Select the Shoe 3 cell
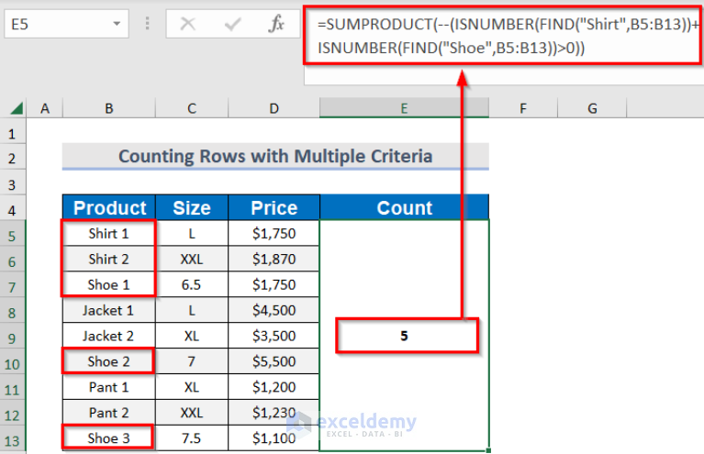 (108, 438)
